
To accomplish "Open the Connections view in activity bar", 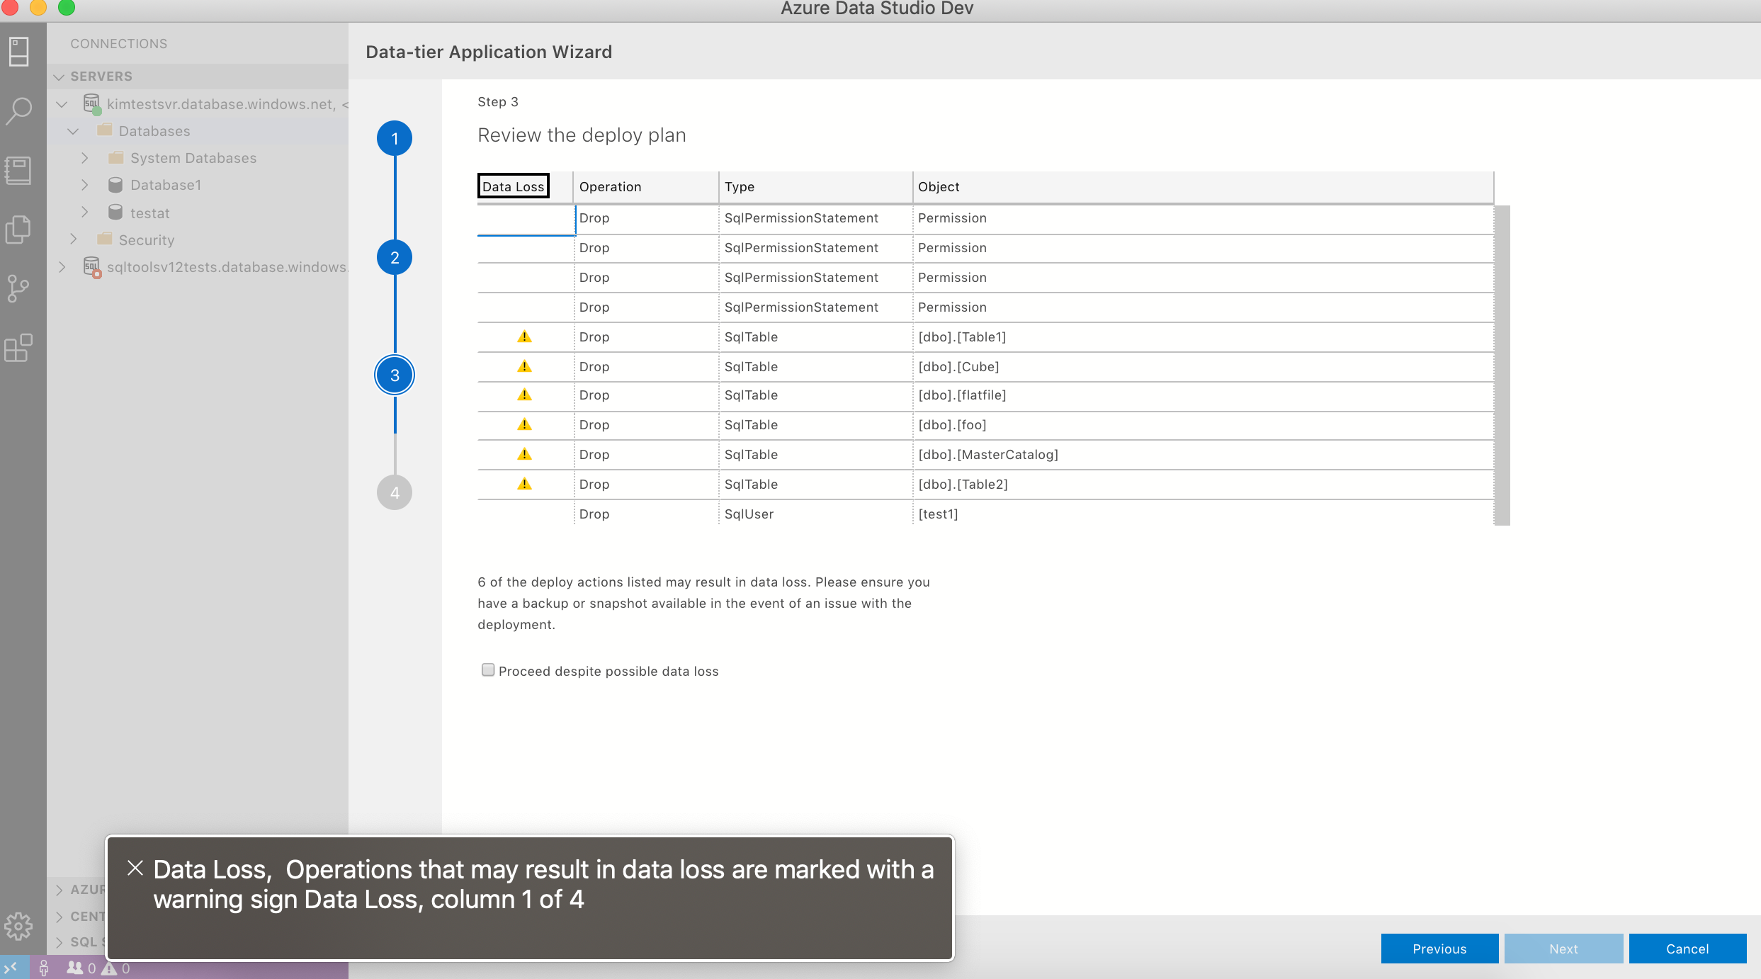I will (x=19, y=51).
